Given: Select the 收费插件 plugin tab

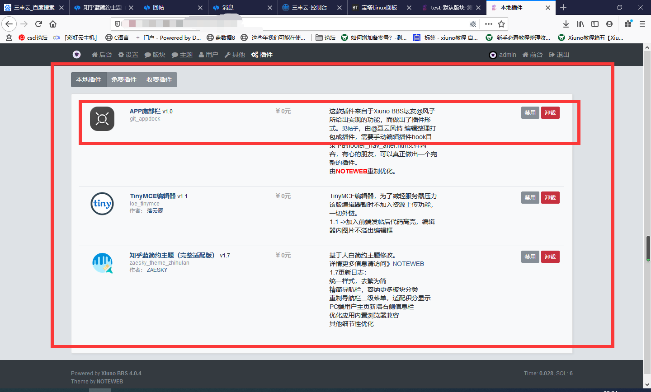Looking at the screenshot, I should [159, 79].
